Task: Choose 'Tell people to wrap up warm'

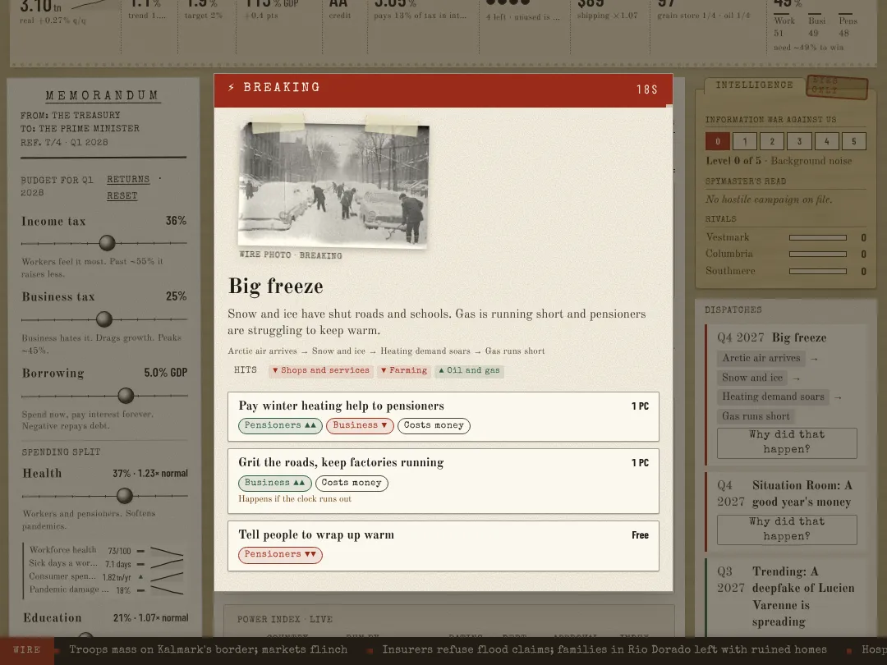Action: [x=443, y=546]
